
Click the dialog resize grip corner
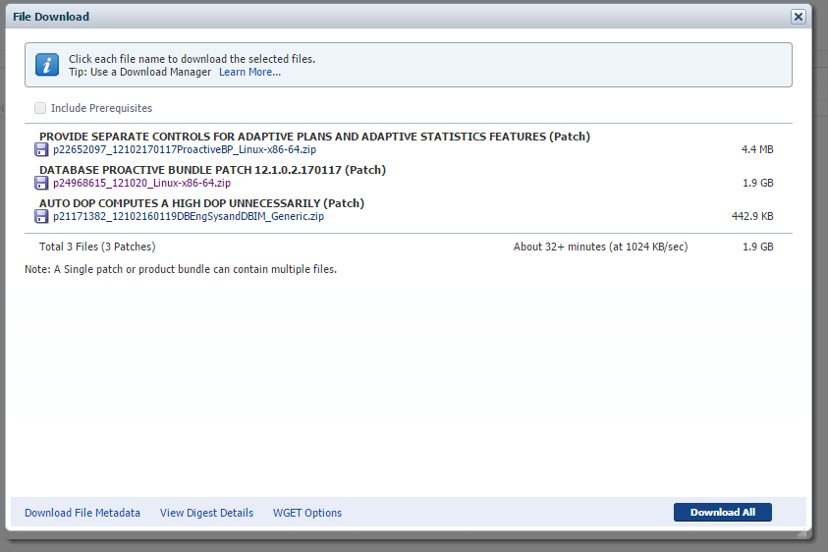click(x=802, y=533)
